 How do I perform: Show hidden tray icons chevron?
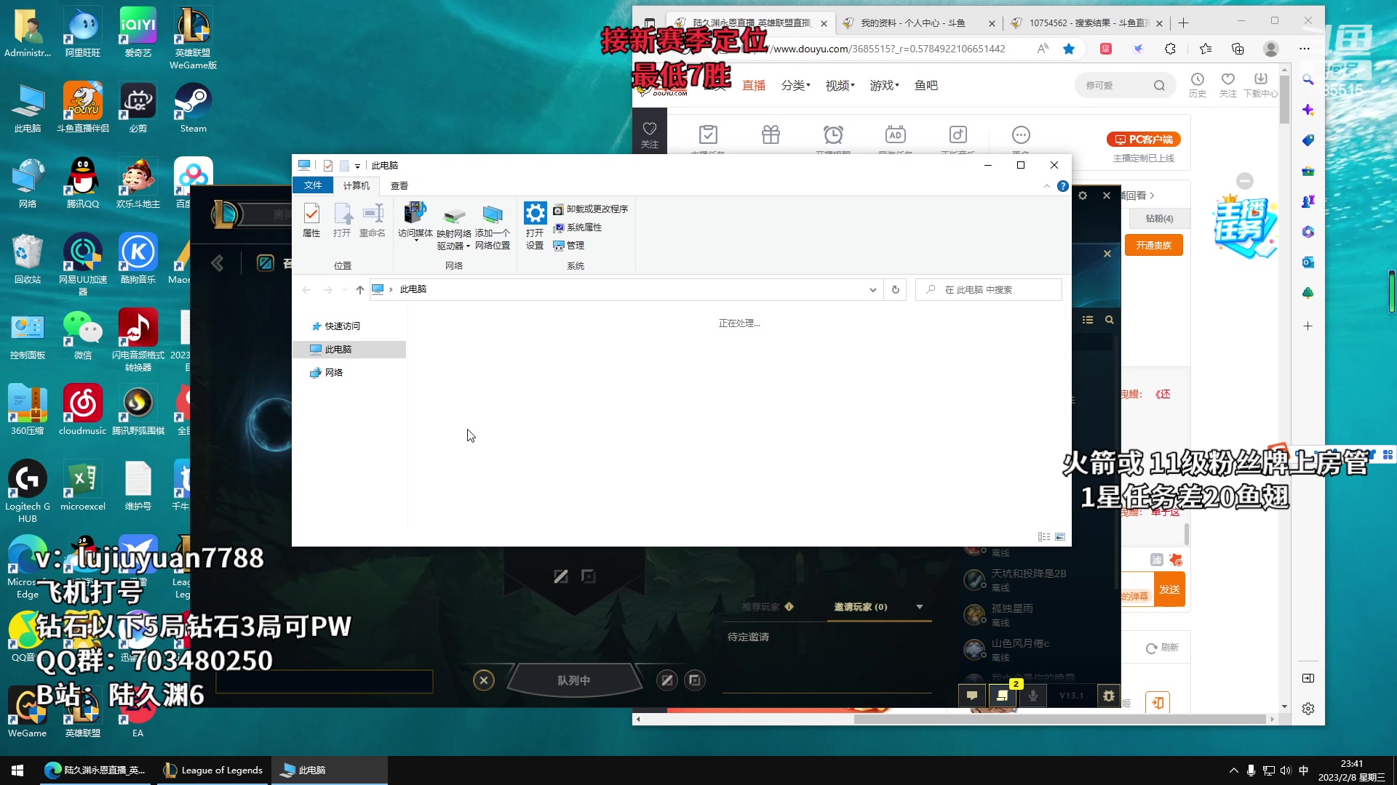point(1233,770)
